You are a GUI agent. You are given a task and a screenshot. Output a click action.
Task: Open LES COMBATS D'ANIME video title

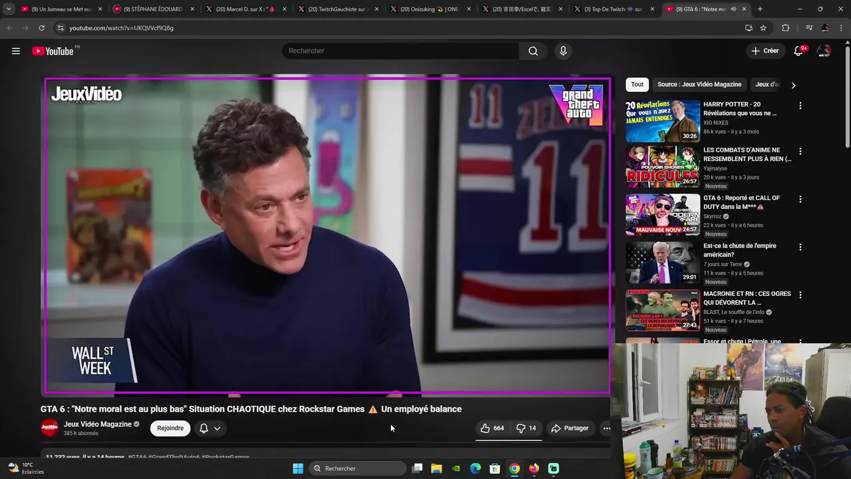747,154
